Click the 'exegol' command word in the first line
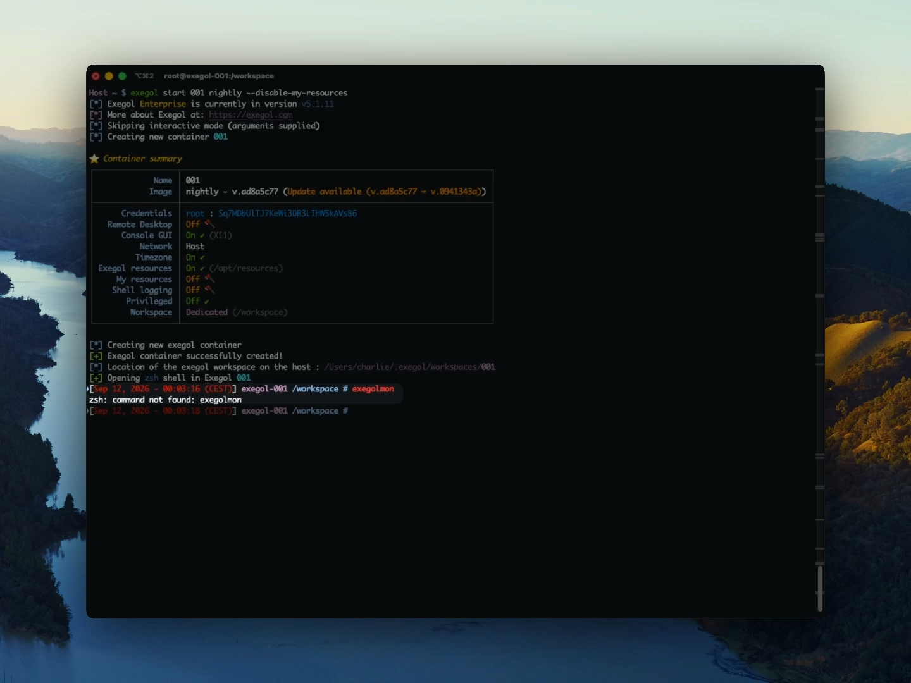The width and height of the screenshot is (911, 683). pyautogui.click(x=144, y=93)
